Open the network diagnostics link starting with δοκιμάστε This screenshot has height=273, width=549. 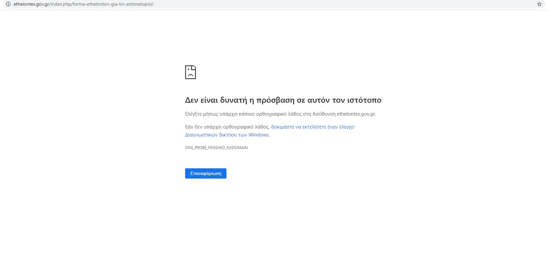pos(312,127)
